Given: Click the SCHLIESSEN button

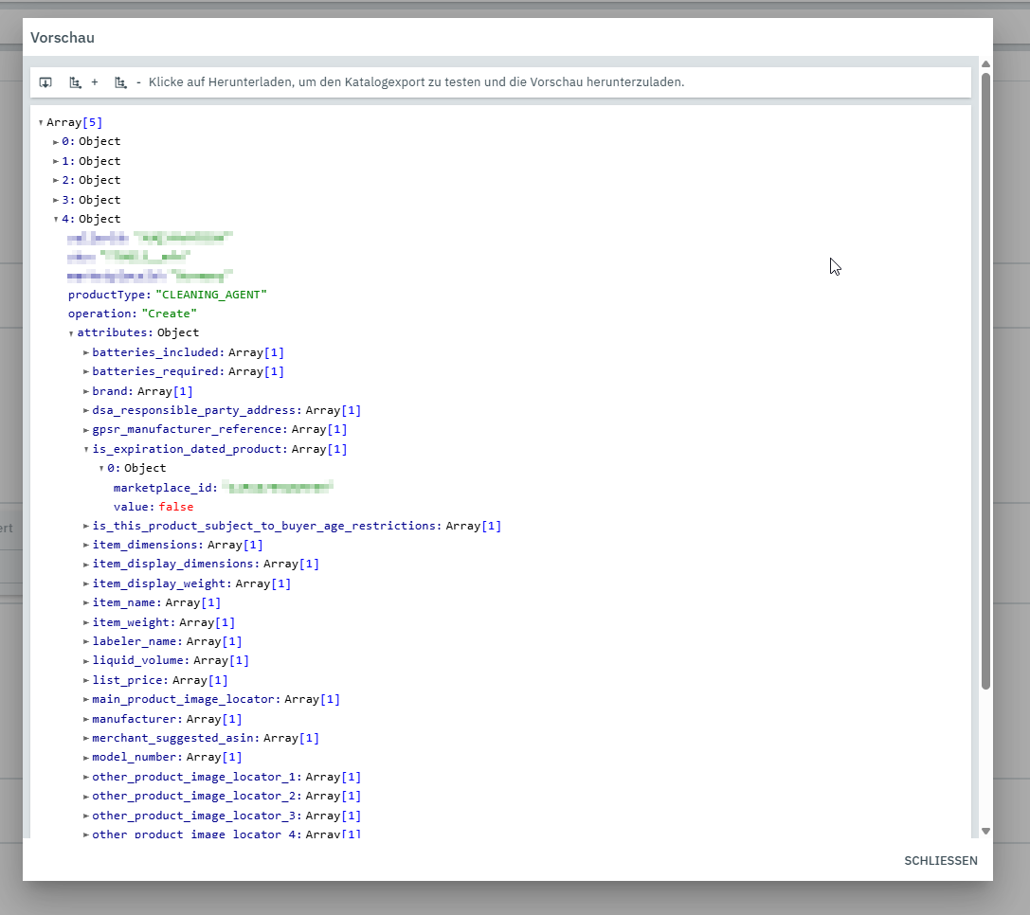Looking at the screenshot, I should 941,861.
